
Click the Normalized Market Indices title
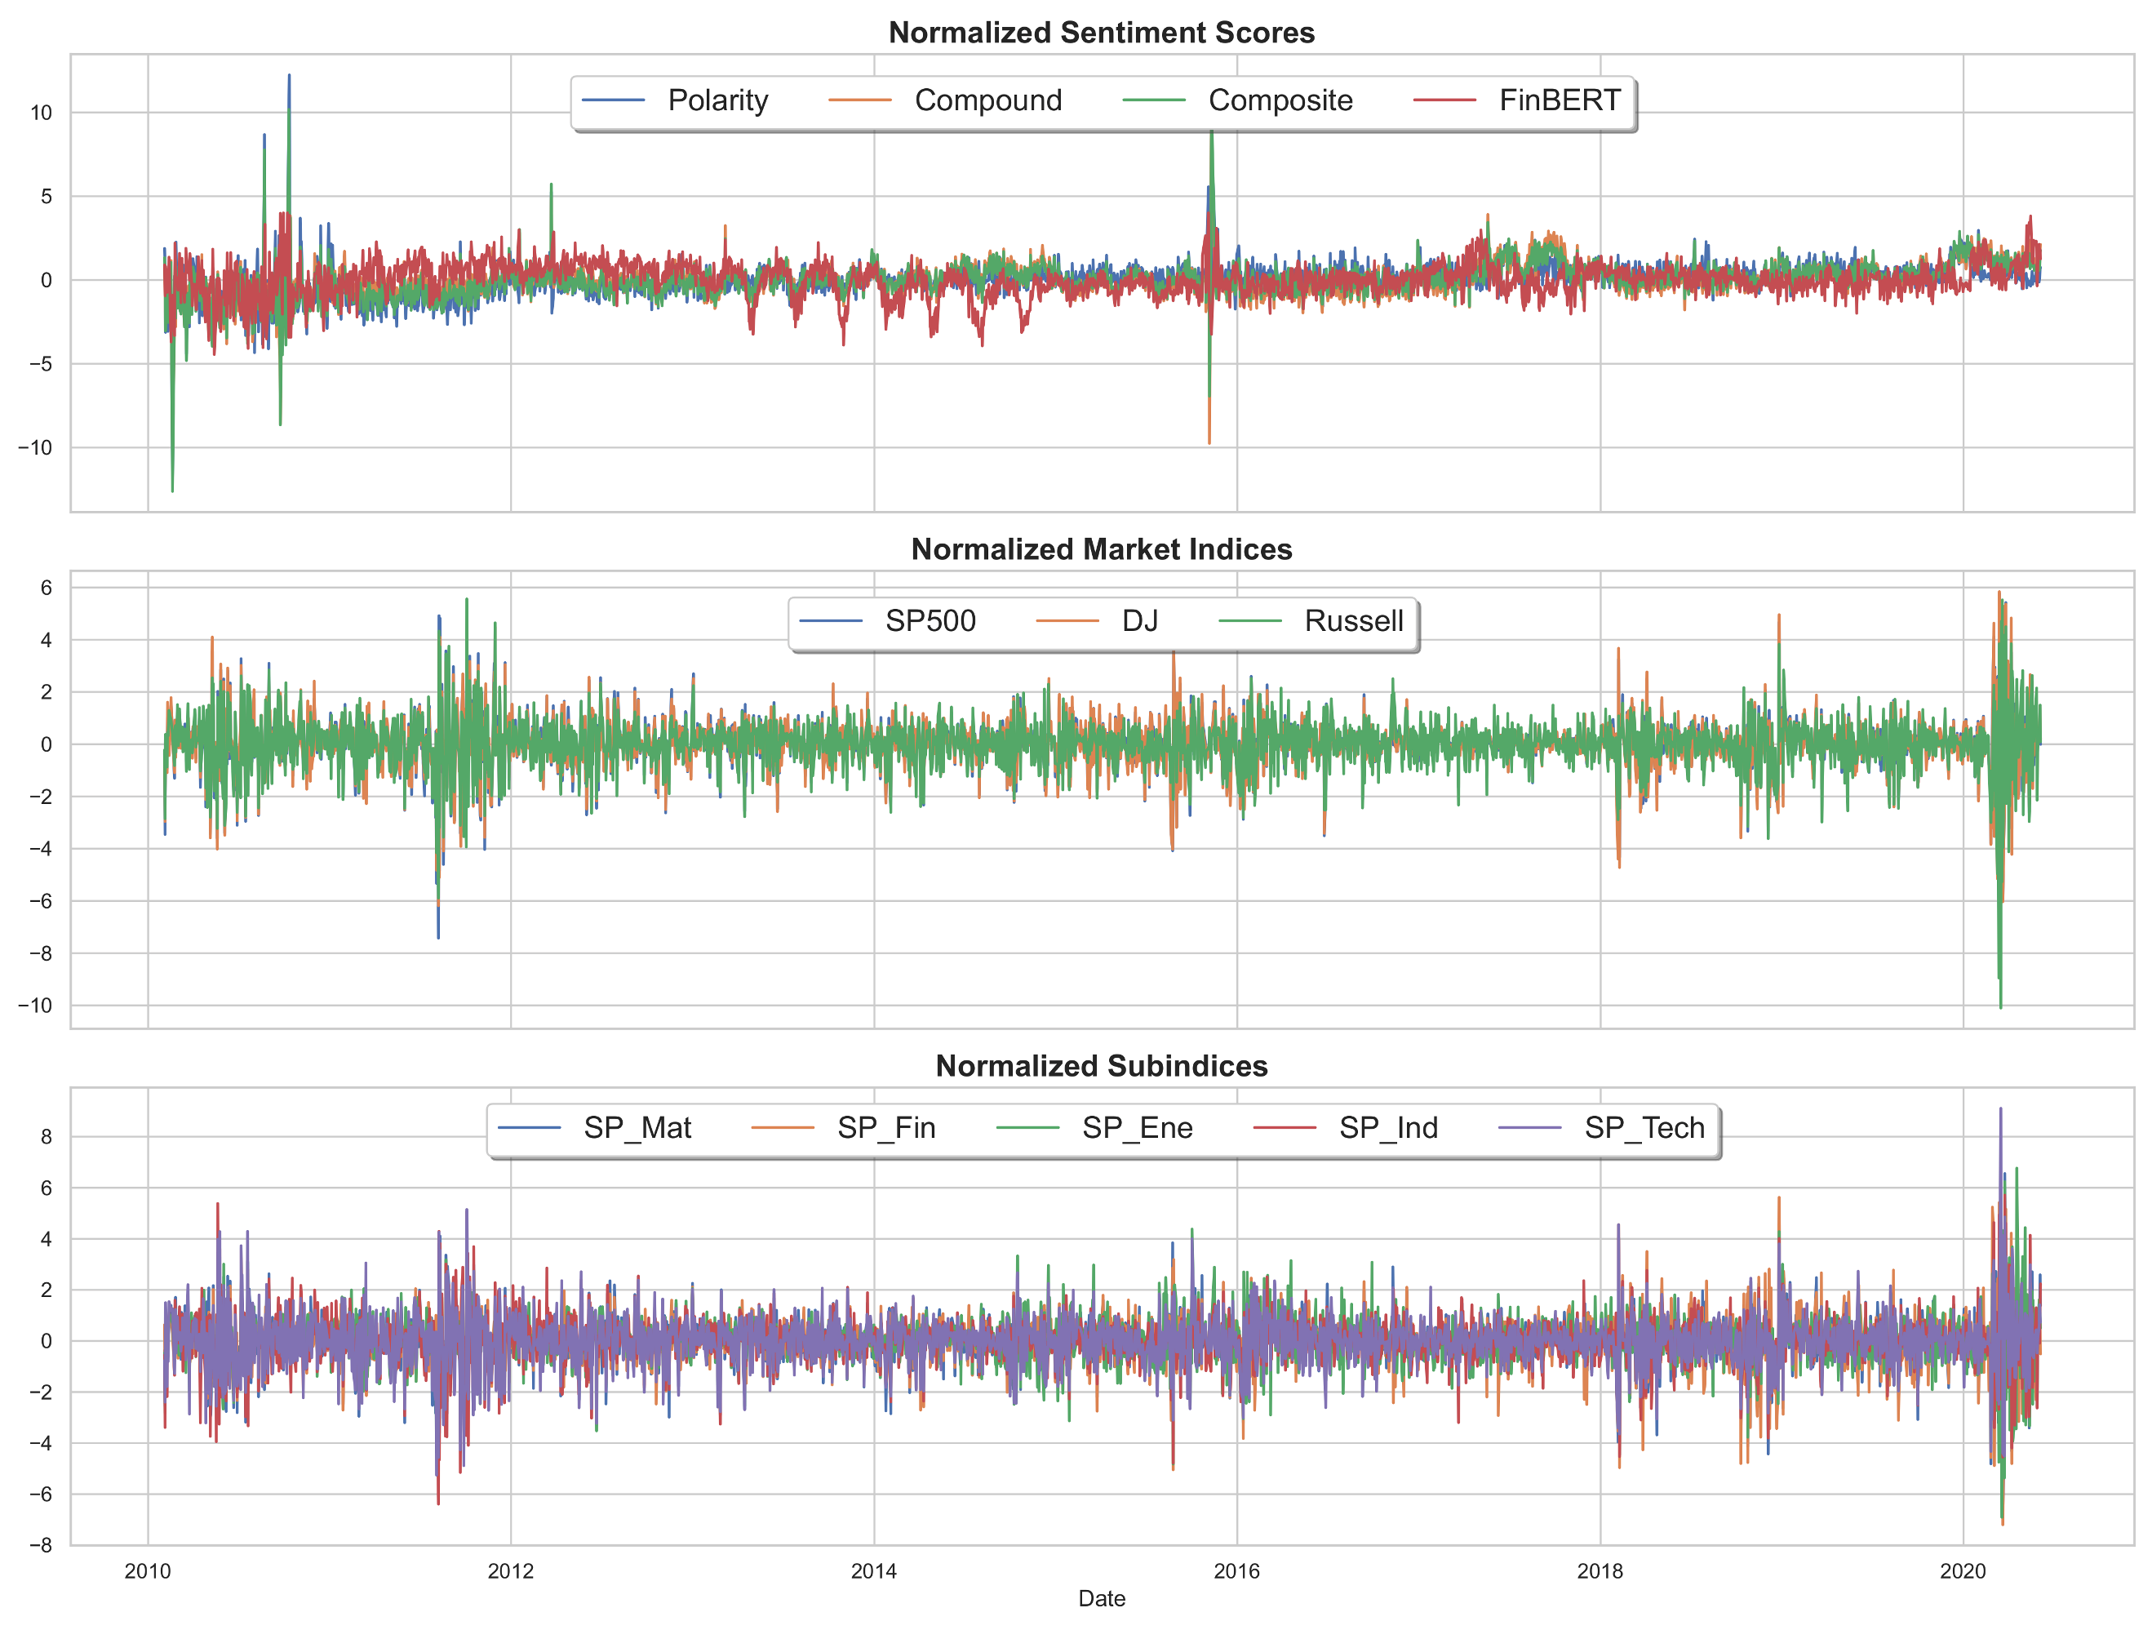1101,550
